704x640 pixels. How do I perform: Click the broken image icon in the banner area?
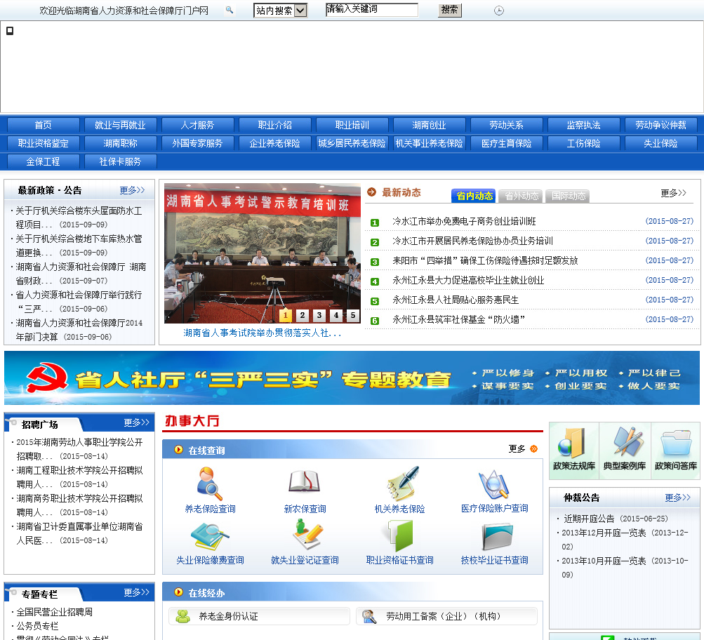[x=10, y=30]
